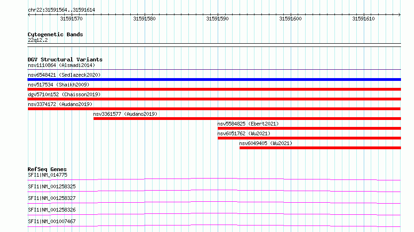
Task: Open the RefSeq Genes track heading
Action: point(47,169)
